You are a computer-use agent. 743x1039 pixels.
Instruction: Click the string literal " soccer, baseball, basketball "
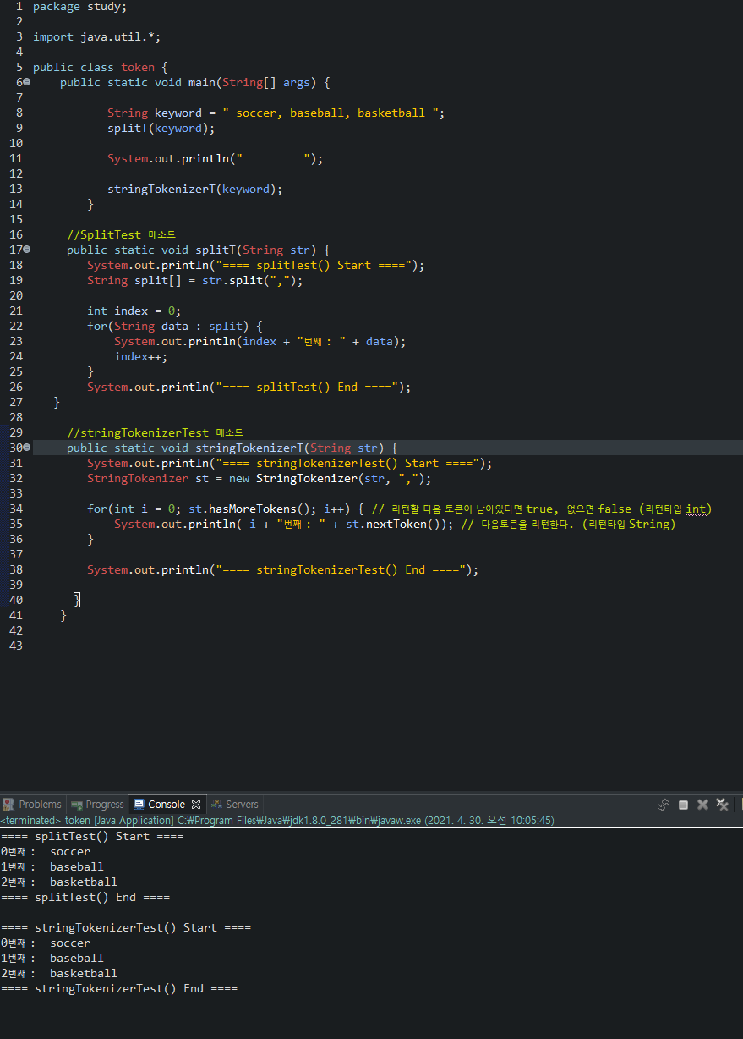coord(331,113)
